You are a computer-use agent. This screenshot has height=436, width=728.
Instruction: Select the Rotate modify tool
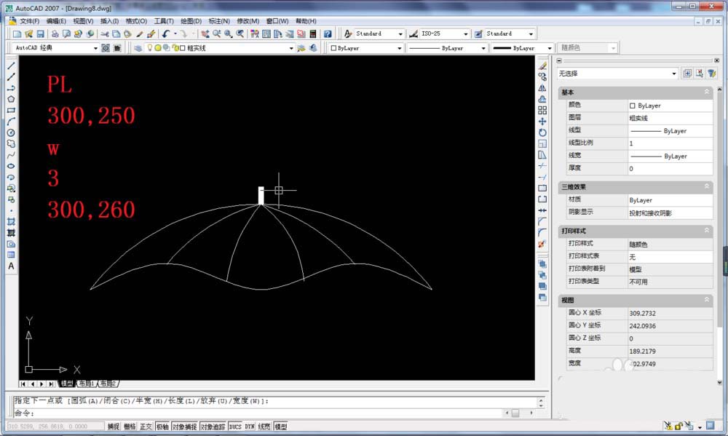[x=542, y=132]
